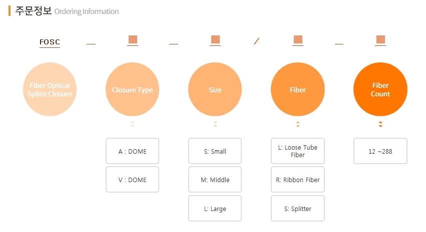Select the S: Splitter box
The height and width of the screenshot is (232, 426).
click(298, 209)
